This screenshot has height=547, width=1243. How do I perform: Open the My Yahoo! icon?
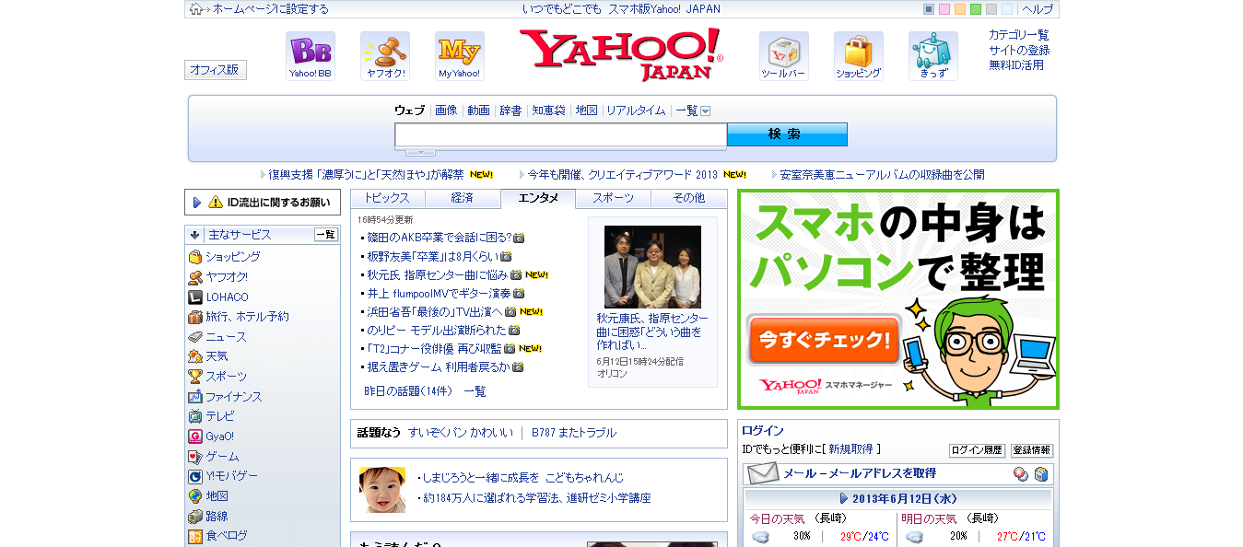[460, 56]
